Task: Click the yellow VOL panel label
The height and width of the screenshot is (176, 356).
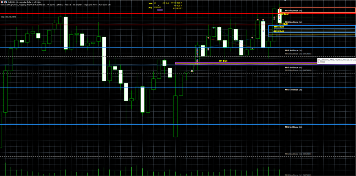Action: pyautogui.click(x=151, y=4)
